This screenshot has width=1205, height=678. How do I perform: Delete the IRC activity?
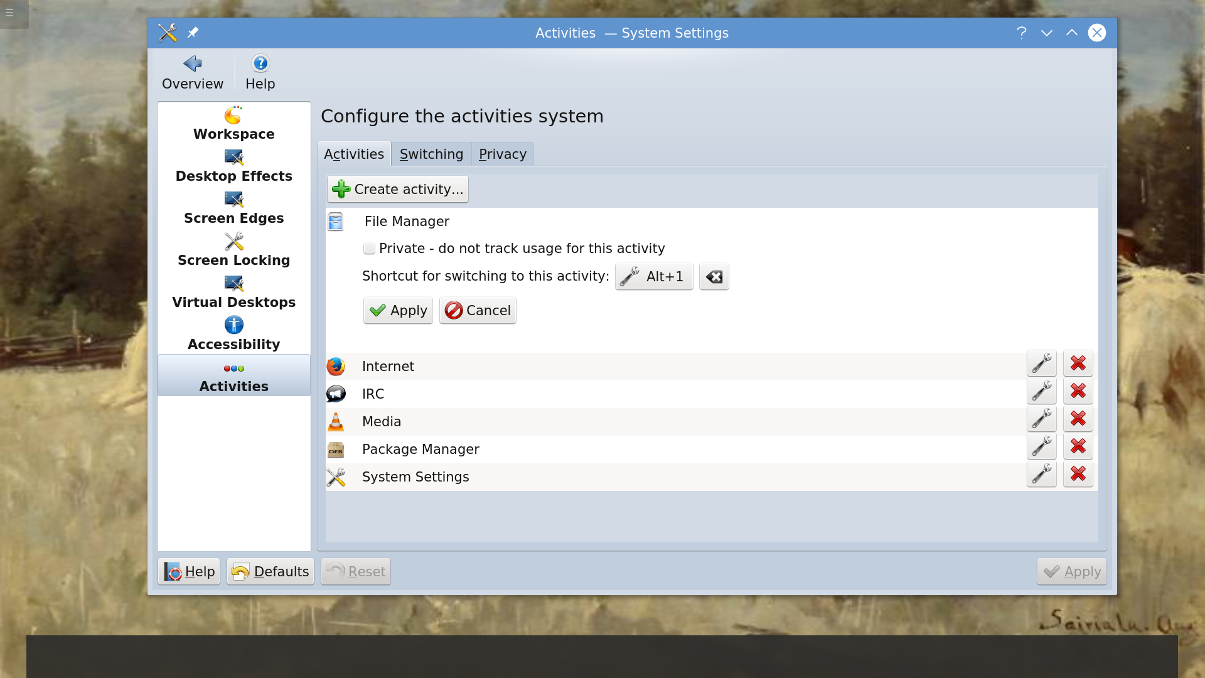click(x=1078, y=391)
